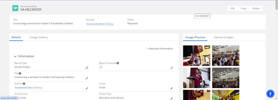This screenshot has width=278, height=100.
Task: Open first crowd with raised hands thumbnail
Action: point(226,55)
